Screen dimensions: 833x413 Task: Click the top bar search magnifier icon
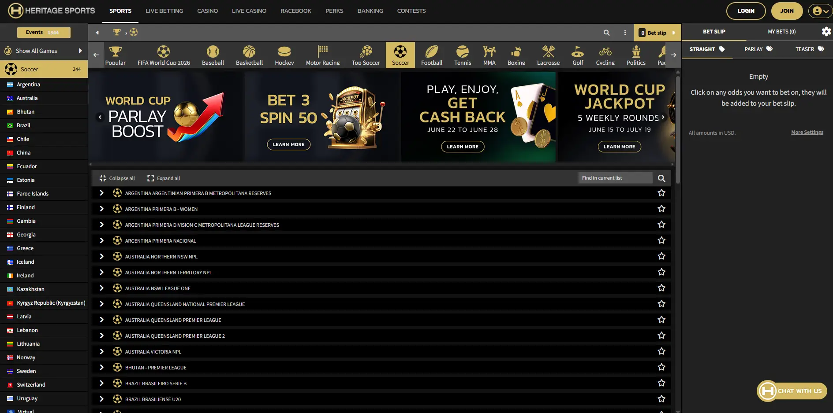(607, 33)
